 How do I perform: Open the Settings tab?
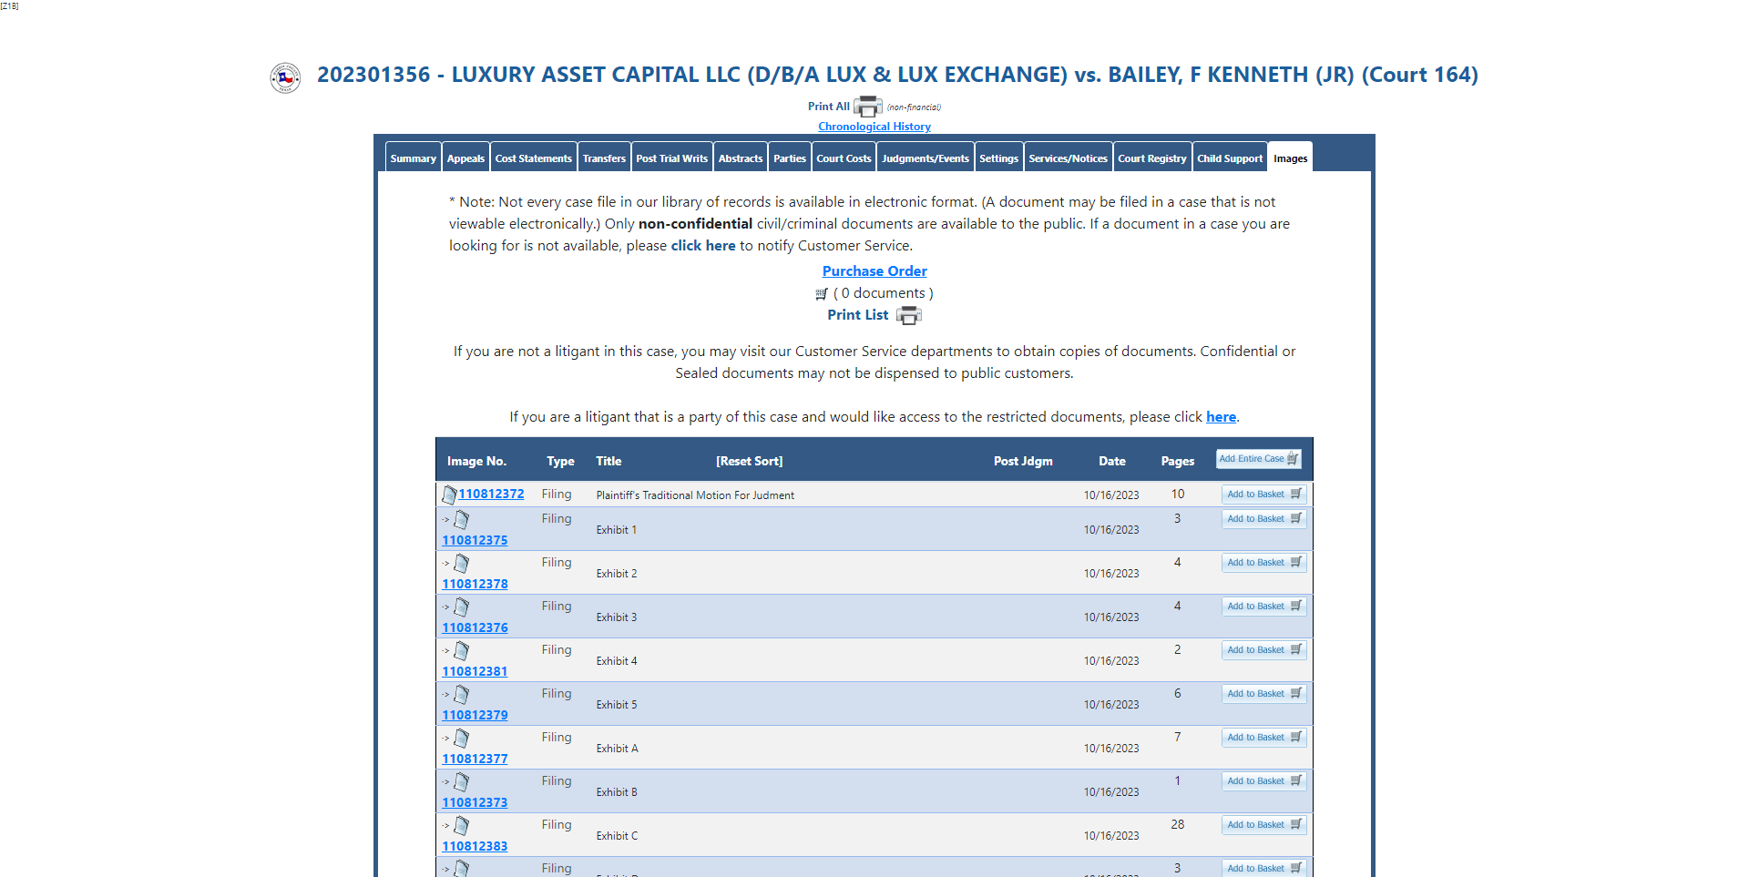pyautogui.click(x=999, y=158)
